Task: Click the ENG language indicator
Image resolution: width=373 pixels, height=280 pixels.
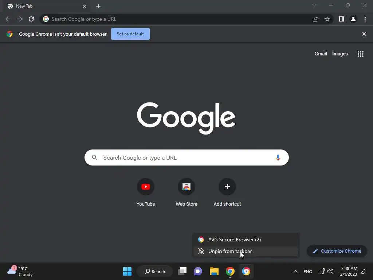Action: pos(308,271)
